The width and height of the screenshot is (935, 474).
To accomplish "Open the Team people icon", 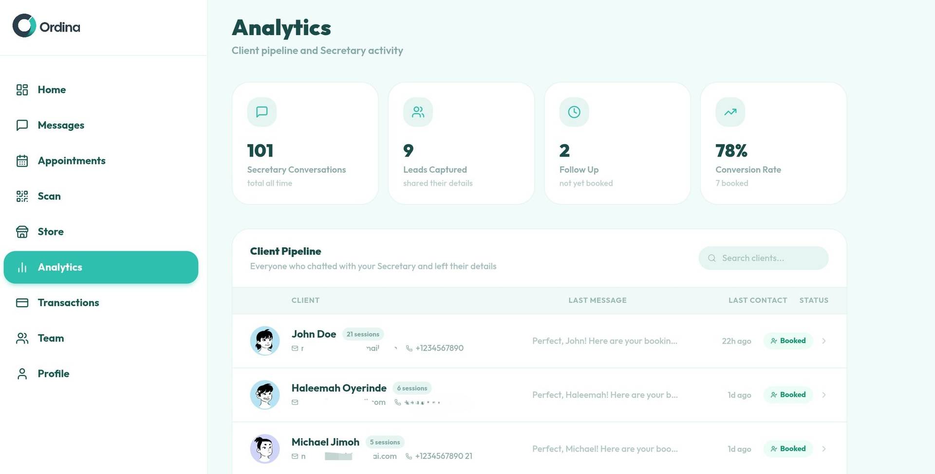I will click(22, 338).
